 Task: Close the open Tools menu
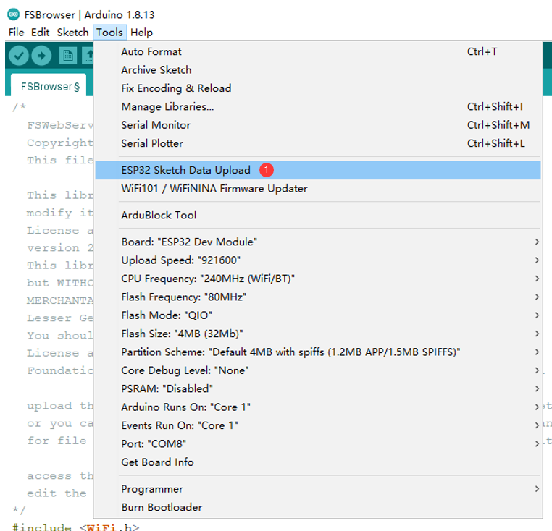(109, 33)
